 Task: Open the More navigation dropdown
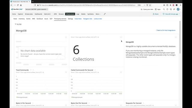tap(98, 14)
